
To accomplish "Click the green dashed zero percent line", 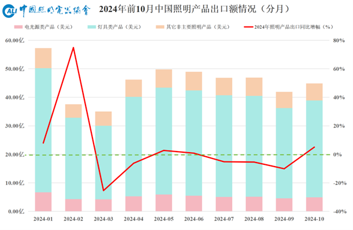I will click(x=177, y=154).
